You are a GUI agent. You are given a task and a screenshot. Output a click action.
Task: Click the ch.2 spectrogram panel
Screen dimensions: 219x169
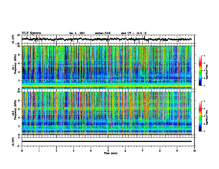pos(106,113)
